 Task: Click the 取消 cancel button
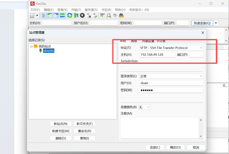196,147
